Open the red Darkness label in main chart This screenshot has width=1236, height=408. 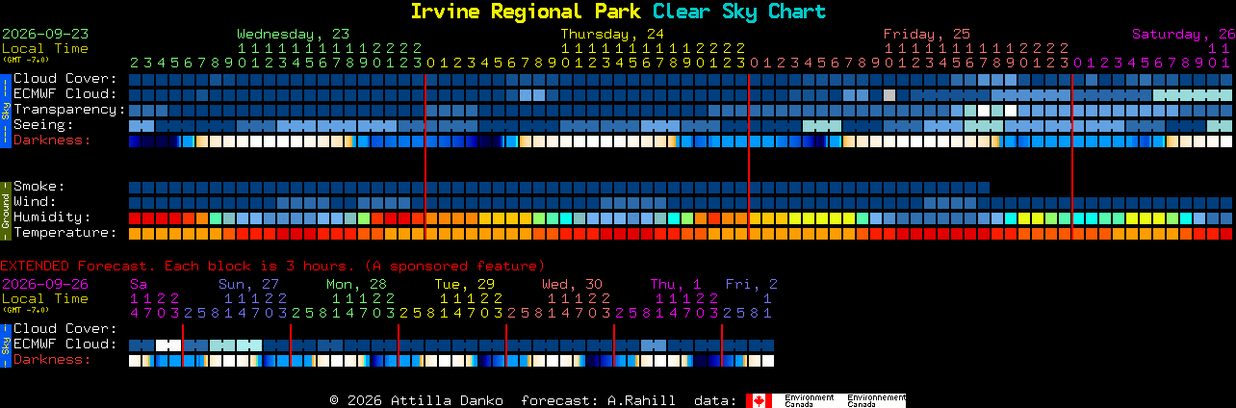pyautogui.click(x=52, y=140)
